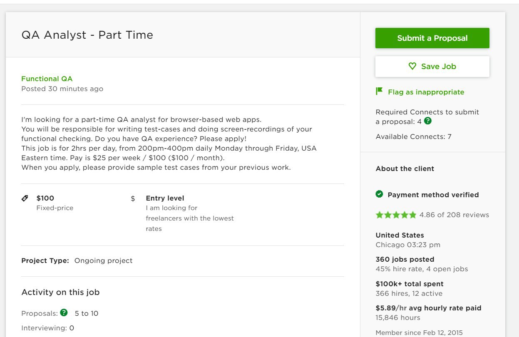
Task: Click the Submit a Proposal button
Action: coord(432,38)
